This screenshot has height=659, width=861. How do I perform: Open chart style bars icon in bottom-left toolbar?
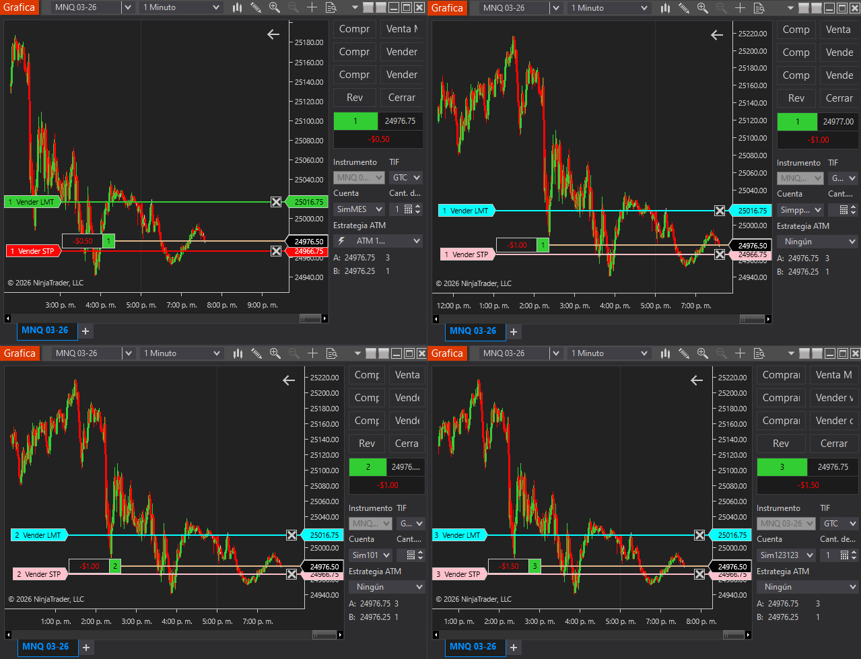238,353
